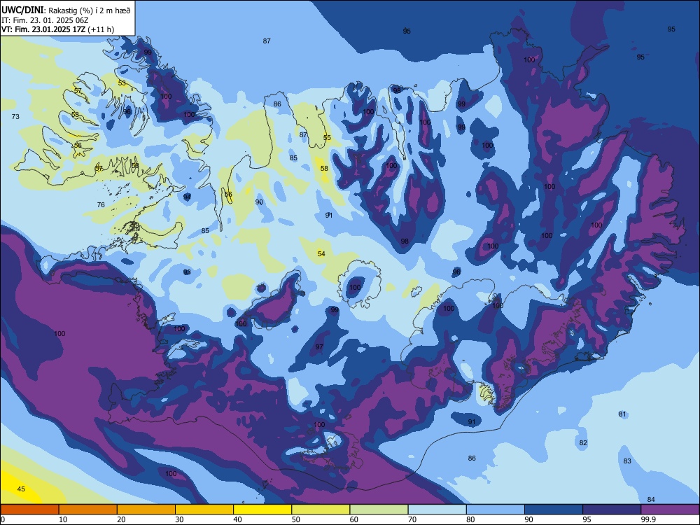Click the legend tick label '60'
The height and width of the screenshot is (525, 700).
(x=354, y=519)
